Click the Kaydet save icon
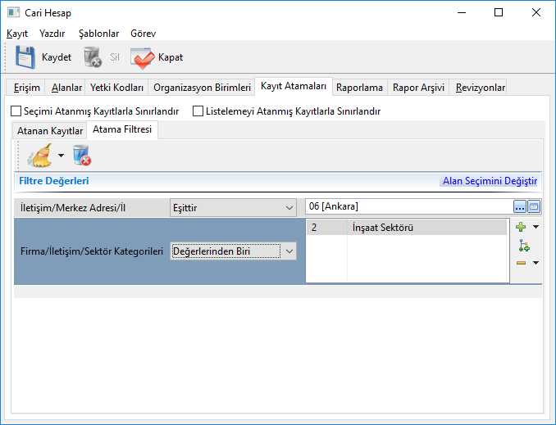 [x=25, y=57]
